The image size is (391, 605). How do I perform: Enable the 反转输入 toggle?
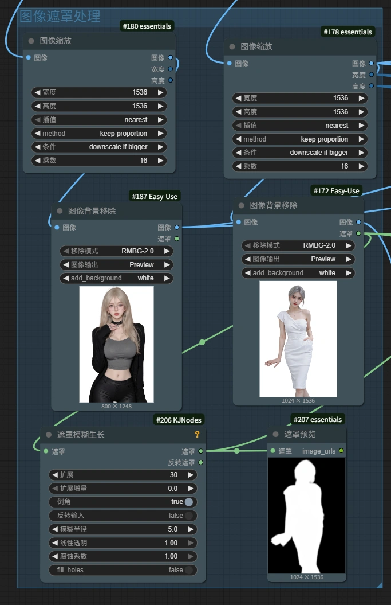pyautogui.click(x=188, y=516)
